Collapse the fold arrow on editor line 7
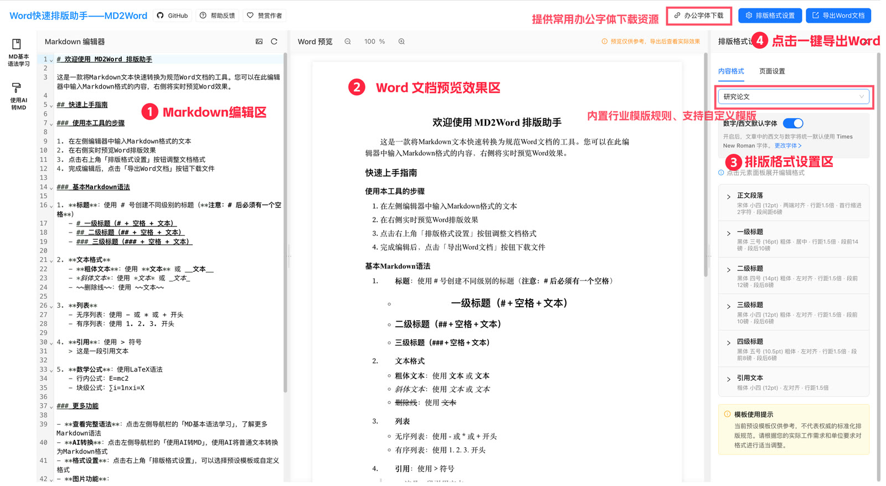Viewport: 886px width, 486px height. point(51,123)
